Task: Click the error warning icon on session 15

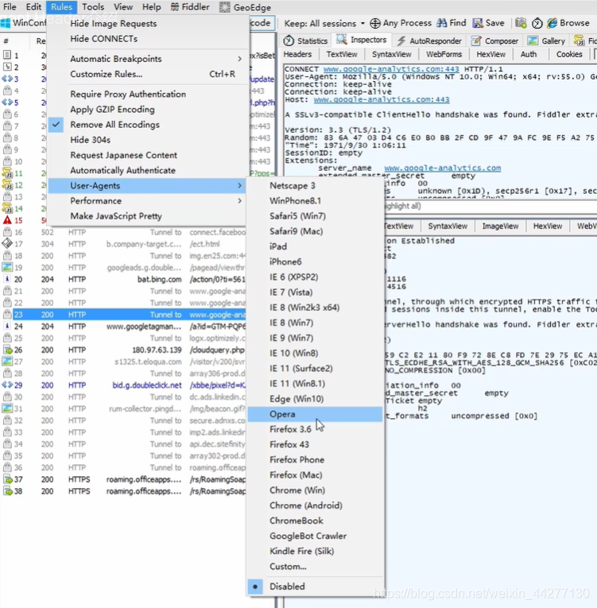Action: tap(7, 220)
